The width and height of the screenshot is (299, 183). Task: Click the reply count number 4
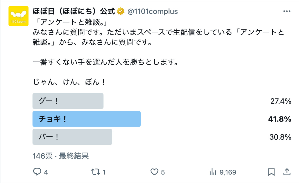[x=46, y=172]
